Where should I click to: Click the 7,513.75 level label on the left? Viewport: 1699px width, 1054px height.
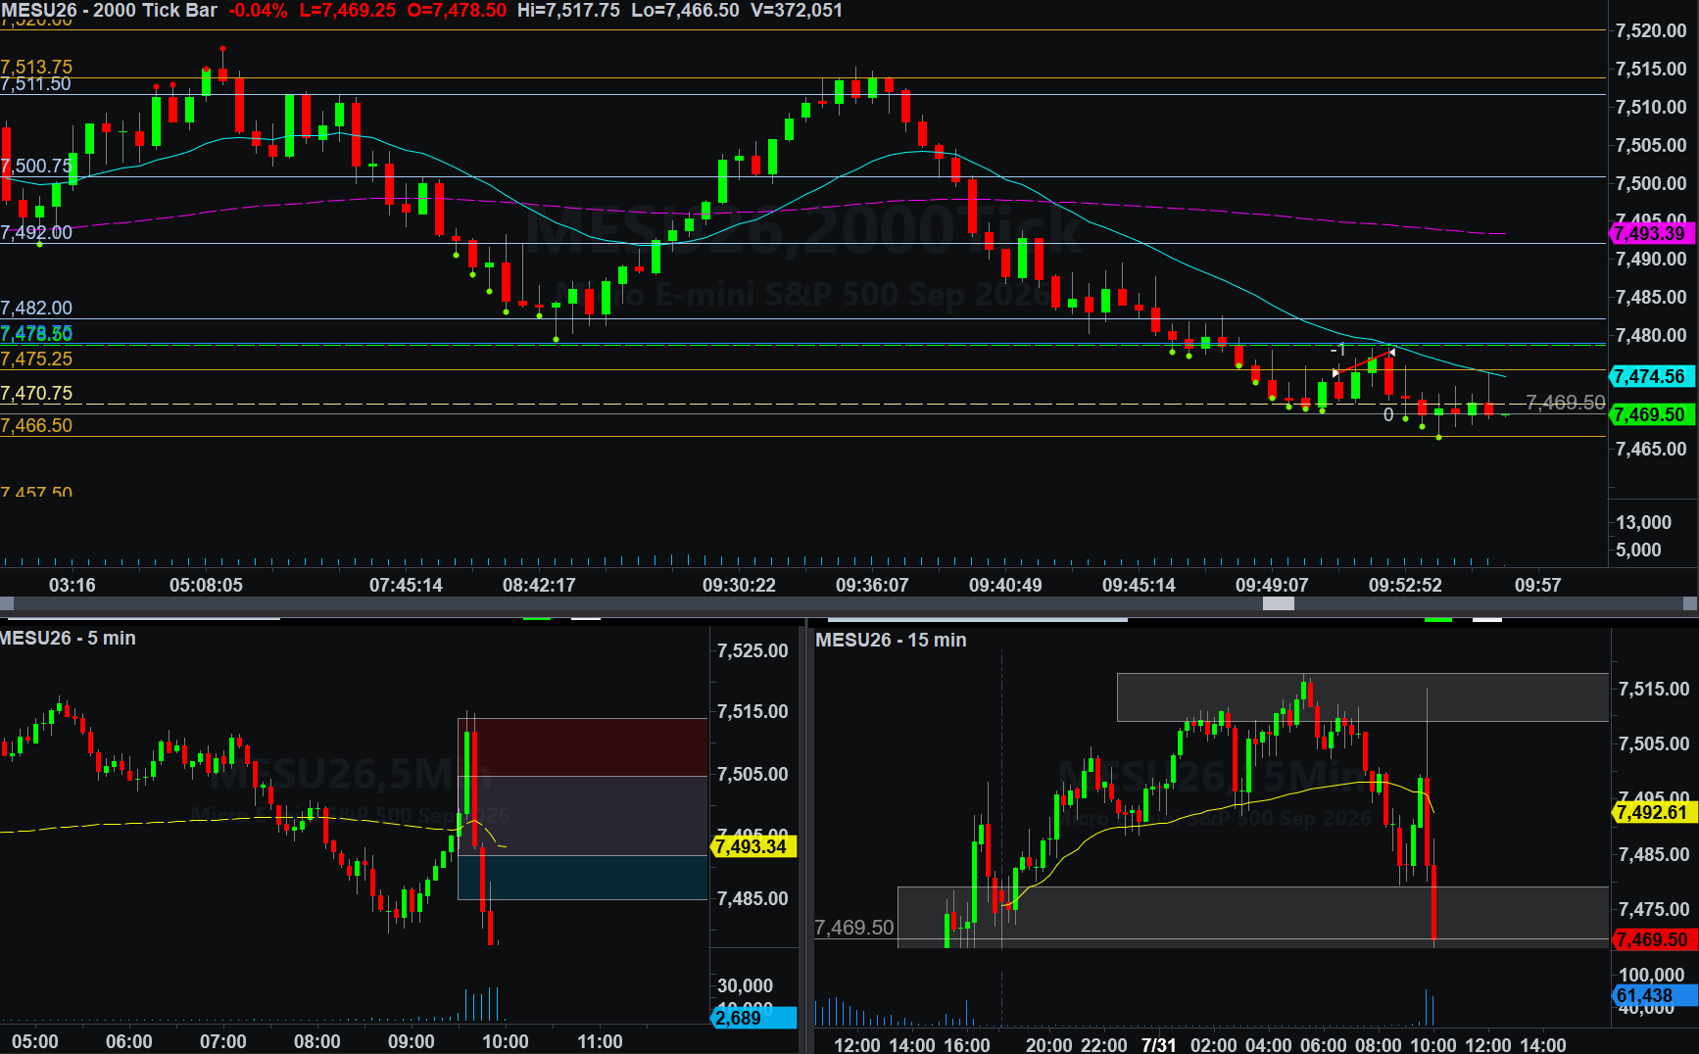coord(36,67)
